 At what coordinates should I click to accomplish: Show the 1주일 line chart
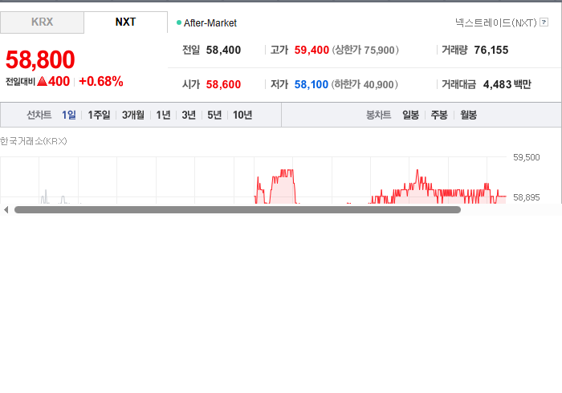(99, 115)
